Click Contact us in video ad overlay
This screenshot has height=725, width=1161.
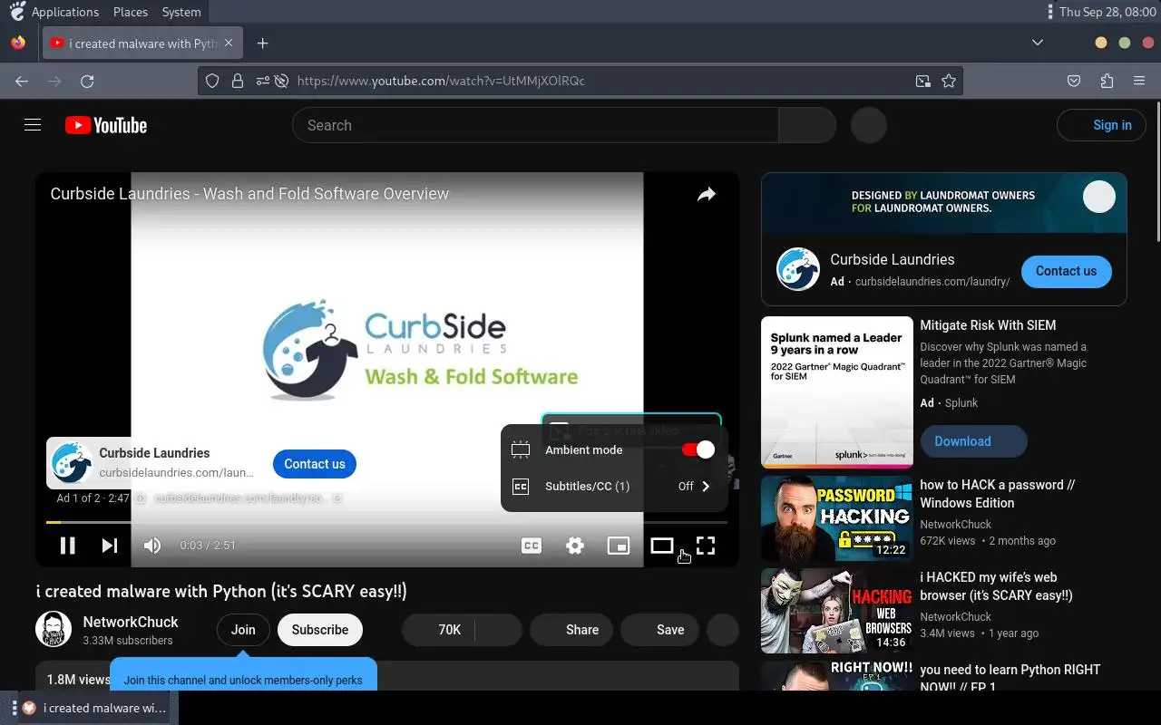pos(314,464)
